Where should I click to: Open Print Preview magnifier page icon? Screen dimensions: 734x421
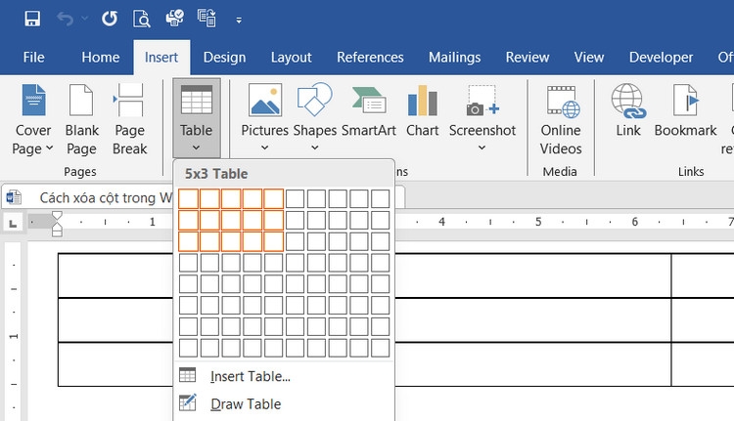point(141,20)
